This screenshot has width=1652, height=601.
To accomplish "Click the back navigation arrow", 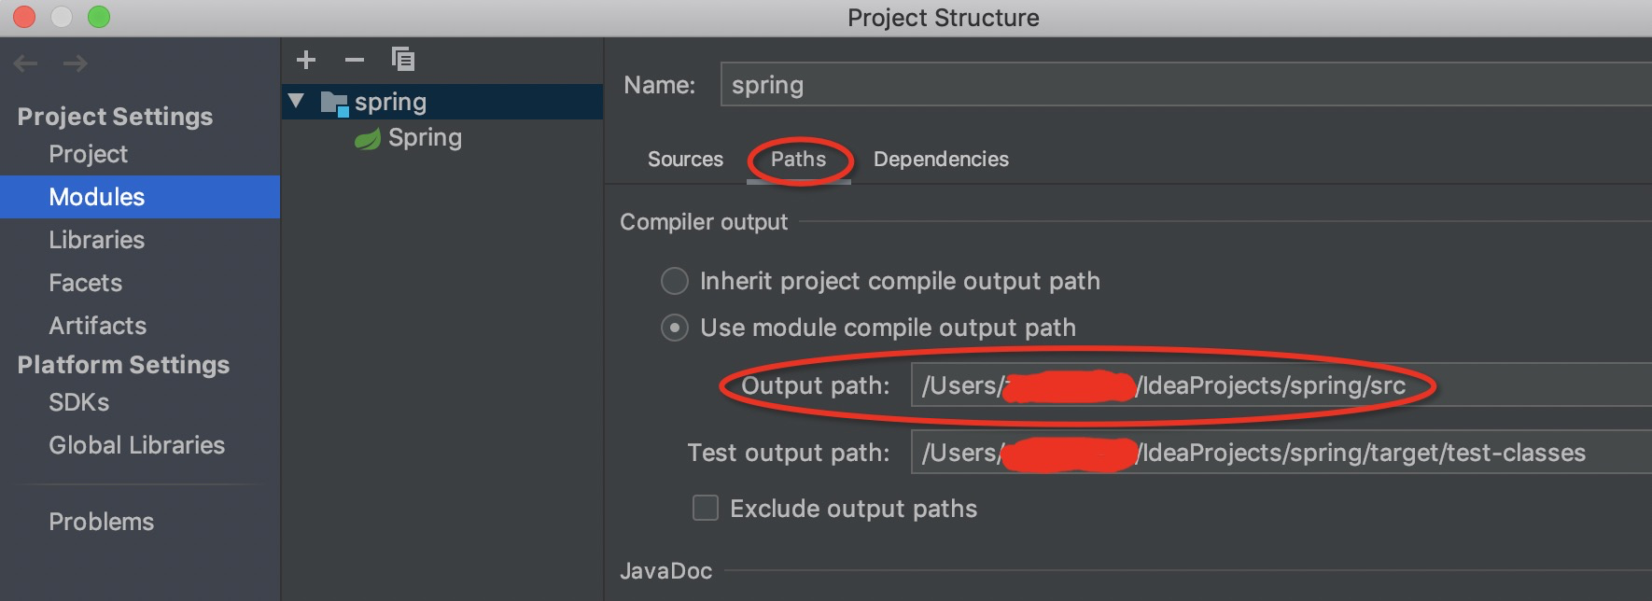I will [x=26, y=63].
